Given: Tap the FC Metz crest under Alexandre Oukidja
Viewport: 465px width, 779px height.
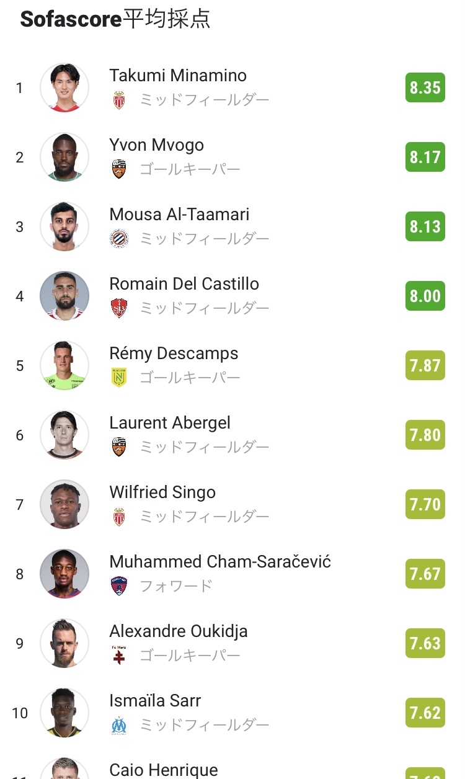Looking at the screenshot, I should click(119, 656).
